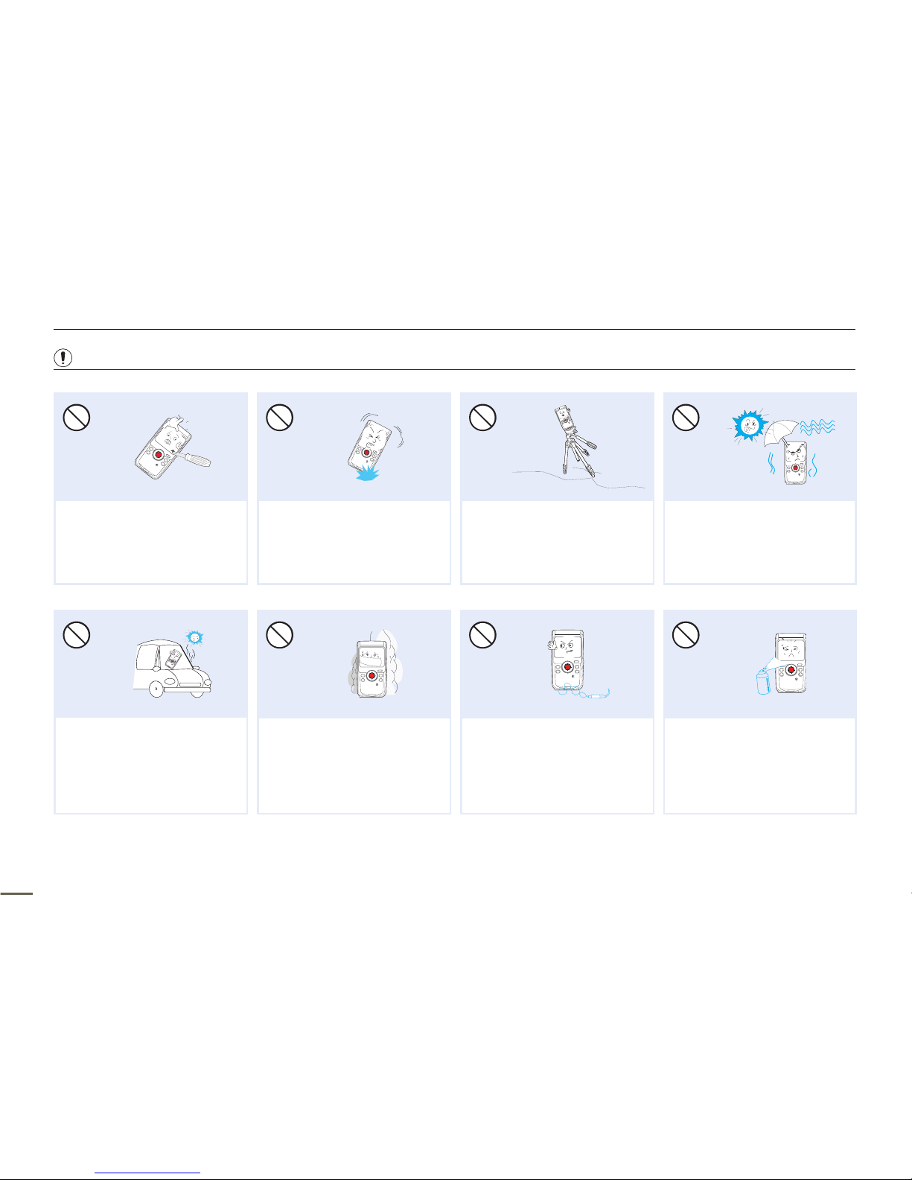Click prohibition symbol on car card
Screen dimensions: 912x1180
76,634
